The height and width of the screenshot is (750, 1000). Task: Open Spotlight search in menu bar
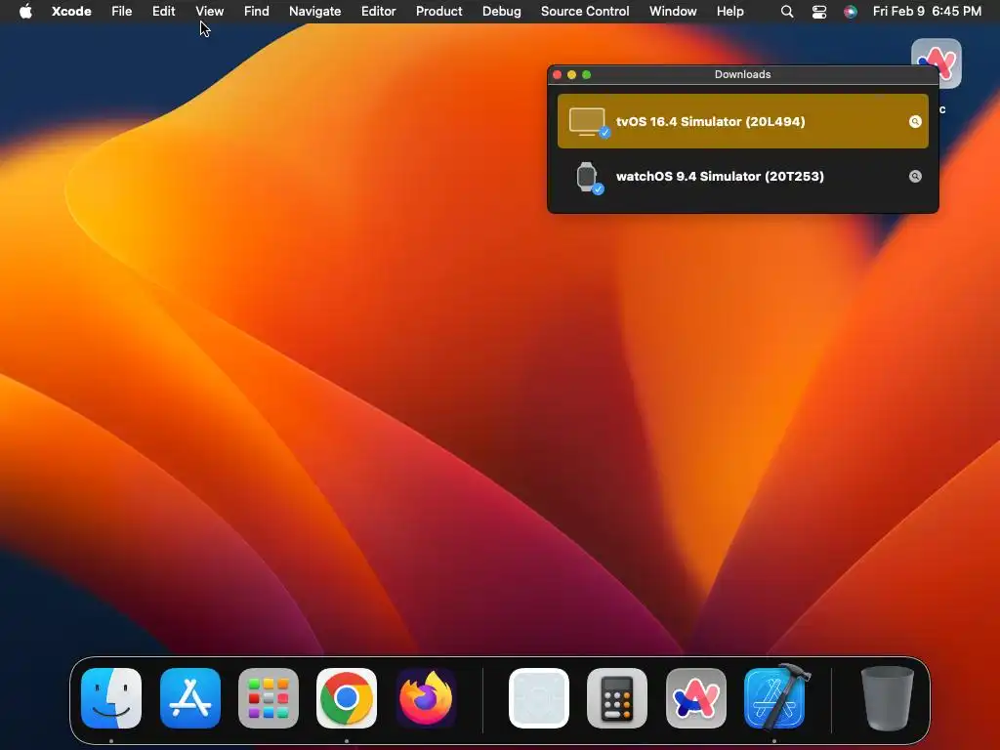click(787, 12)
